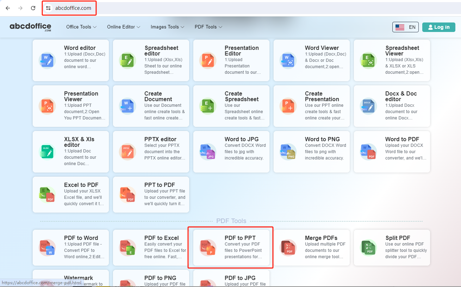Screen dimensions: 461x287
Task: Click the Word to PDF icon
Action: pos(368,152)
